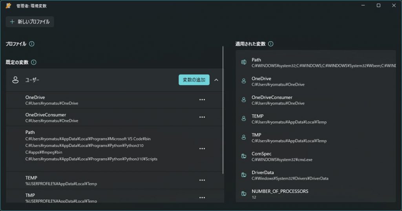Select the applied TMP variable entry
This screenshot has width=402, height=211.
tap(316, 138)
